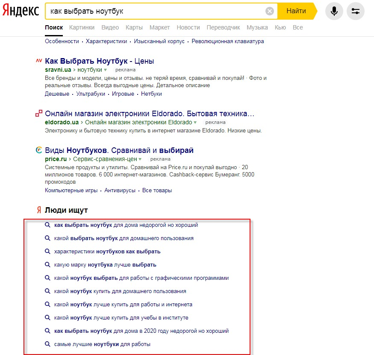Click the 'Люди ищут' heading
Viewport: 374px width, 355px height.
click(66, 210)
